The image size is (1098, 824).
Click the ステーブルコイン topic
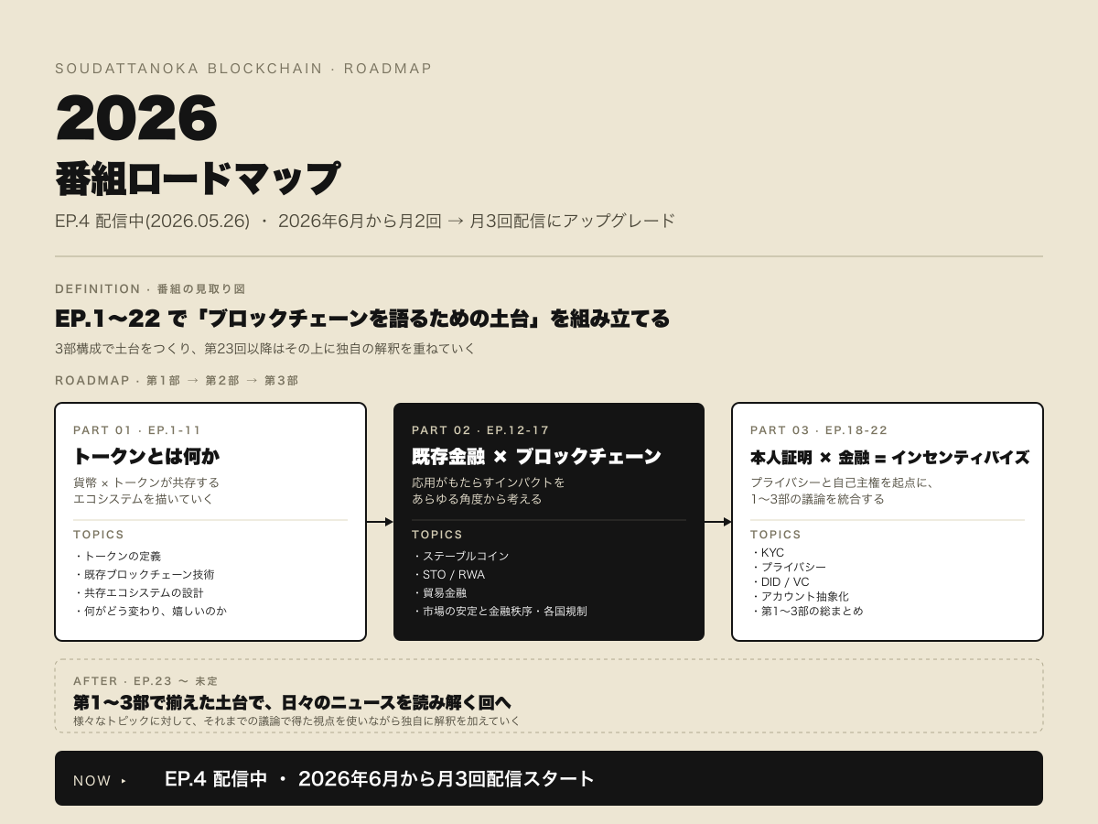tap(460, 557)
